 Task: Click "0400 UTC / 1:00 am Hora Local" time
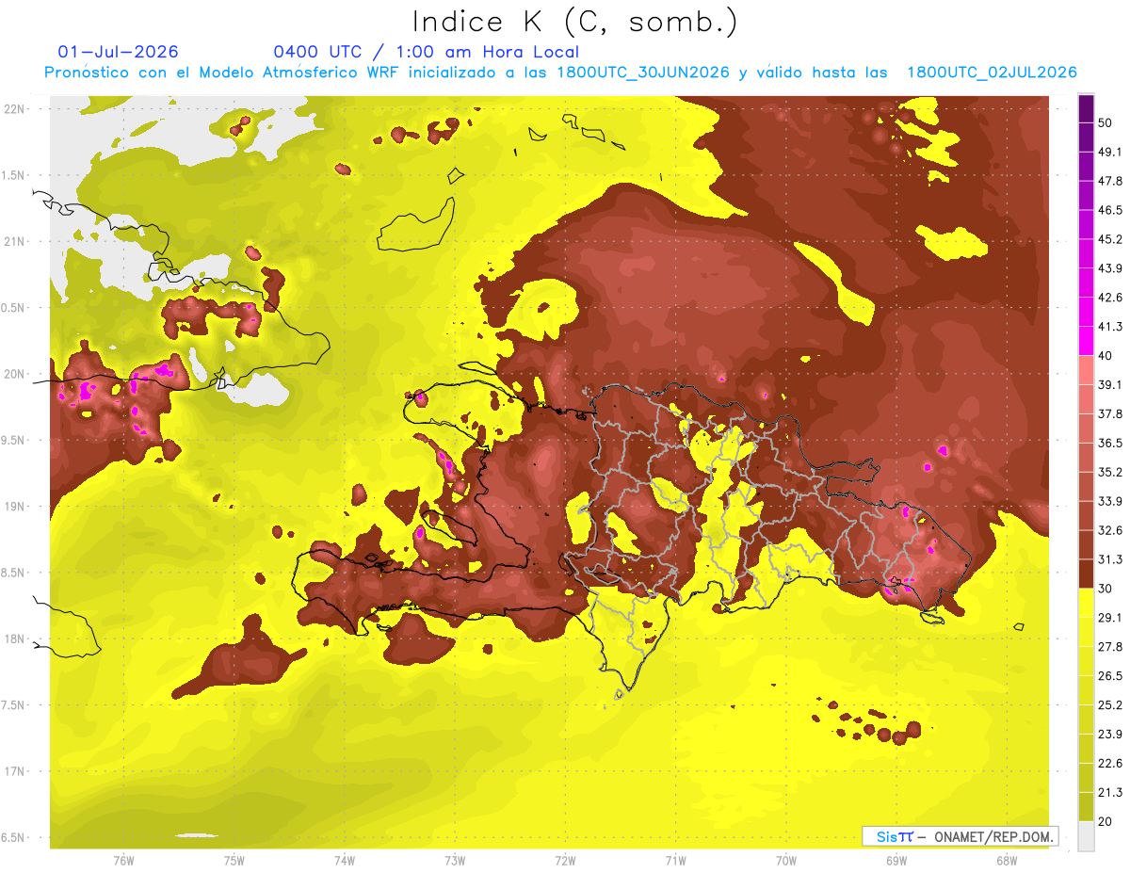[x=426, y=52]
